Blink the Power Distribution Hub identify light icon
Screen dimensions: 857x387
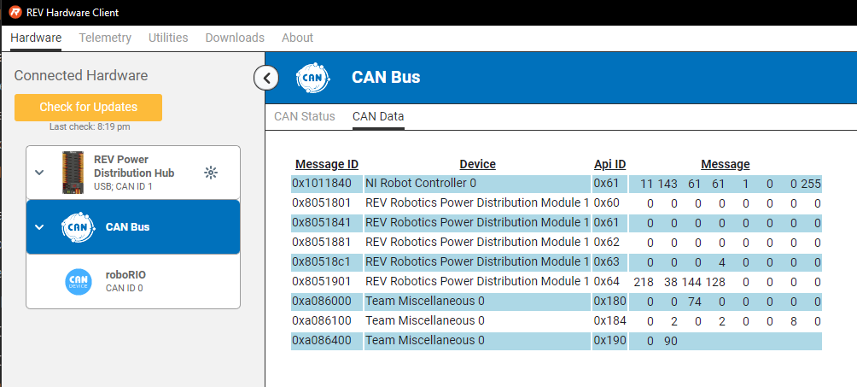(x=211, y=173)
